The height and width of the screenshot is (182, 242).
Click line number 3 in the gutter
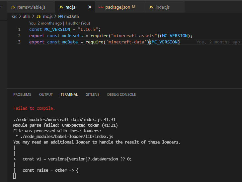click(19, 42)
